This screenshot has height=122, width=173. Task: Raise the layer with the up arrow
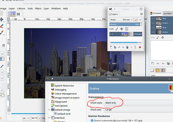click(x=119, y=47)
